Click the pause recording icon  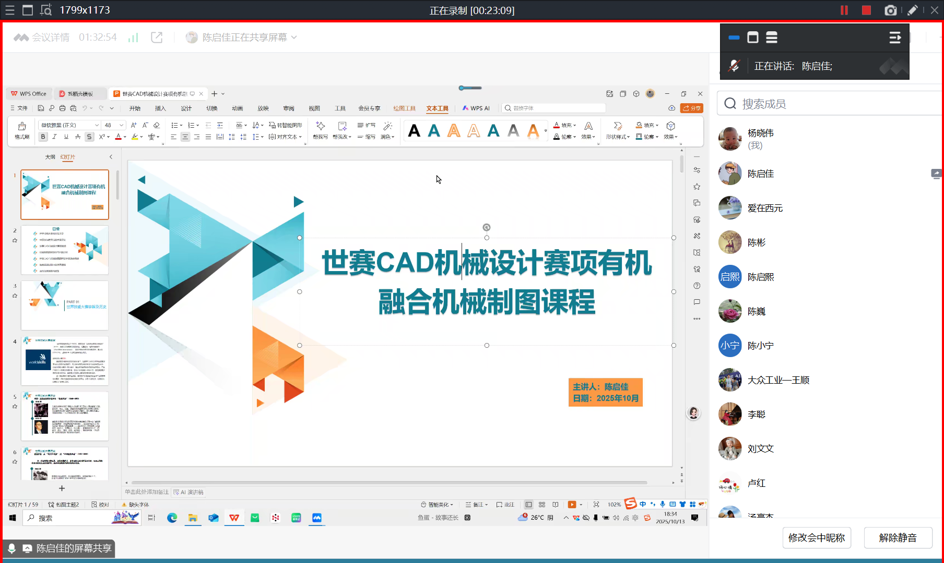844,10
